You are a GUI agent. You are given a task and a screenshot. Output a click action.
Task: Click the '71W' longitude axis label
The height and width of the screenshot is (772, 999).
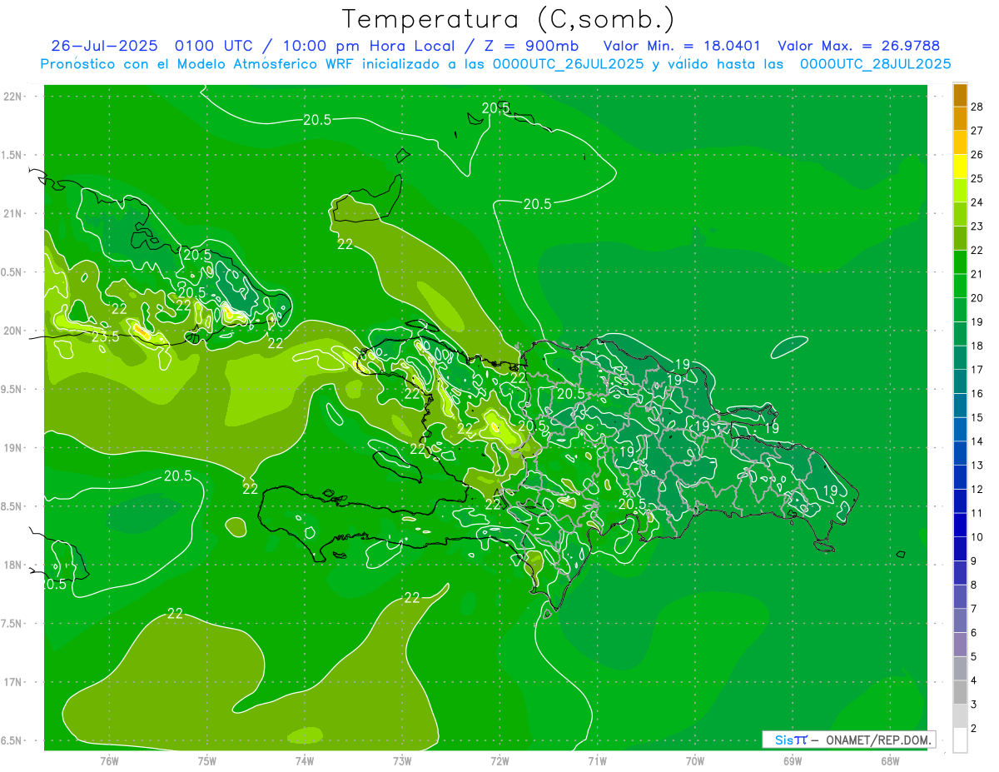tap(597, 760)
